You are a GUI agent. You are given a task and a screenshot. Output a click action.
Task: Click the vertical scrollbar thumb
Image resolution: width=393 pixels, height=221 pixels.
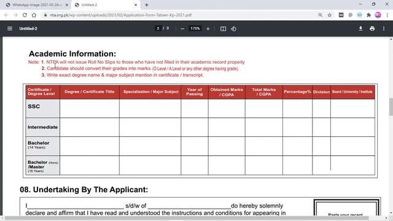coord(391,106)
